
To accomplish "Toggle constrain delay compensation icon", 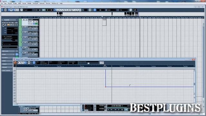I will (x=5, y=10).
